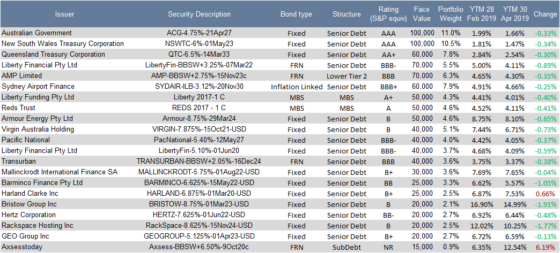This screenshot has height=253, width=560.
Task: Select Armour Energy Pty Ltd cell
Action: click(x=38, y=119)
